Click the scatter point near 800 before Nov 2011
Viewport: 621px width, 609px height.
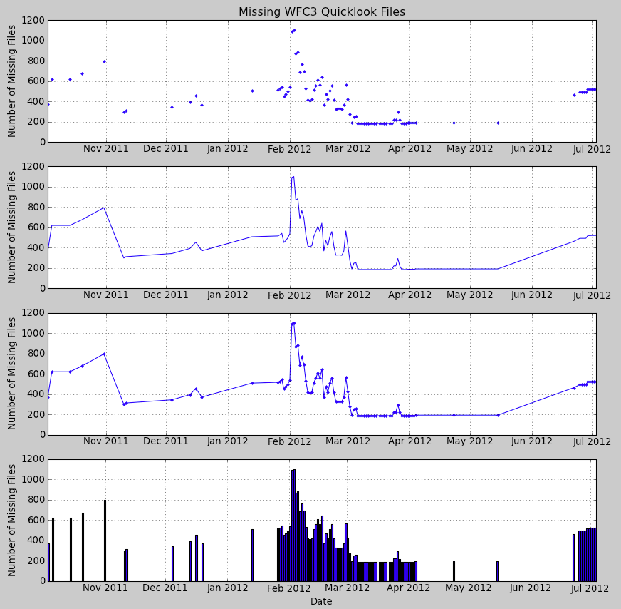point(104,61)
